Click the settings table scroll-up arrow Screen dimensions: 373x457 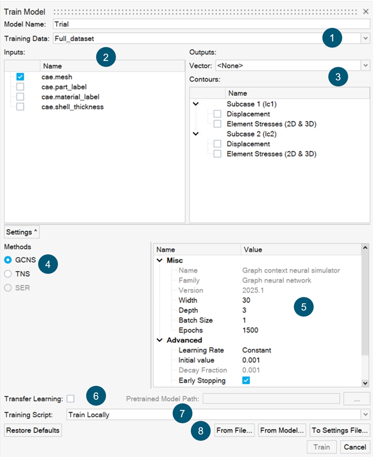(x=365, y=248)
